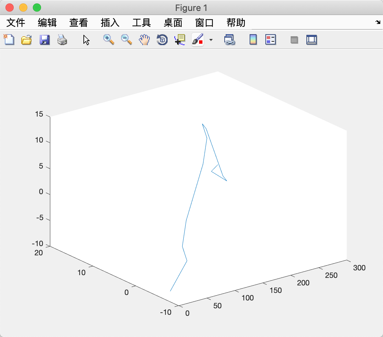Toggle Rotate 3D mode
This screenshot has height=337, width=383.
pos(161,40)
